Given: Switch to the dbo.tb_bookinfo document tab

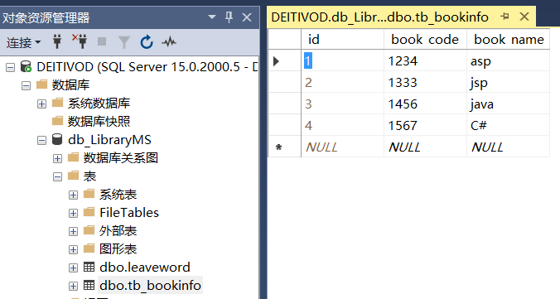Looking at the screenshot, I should (x=379, y=17).
